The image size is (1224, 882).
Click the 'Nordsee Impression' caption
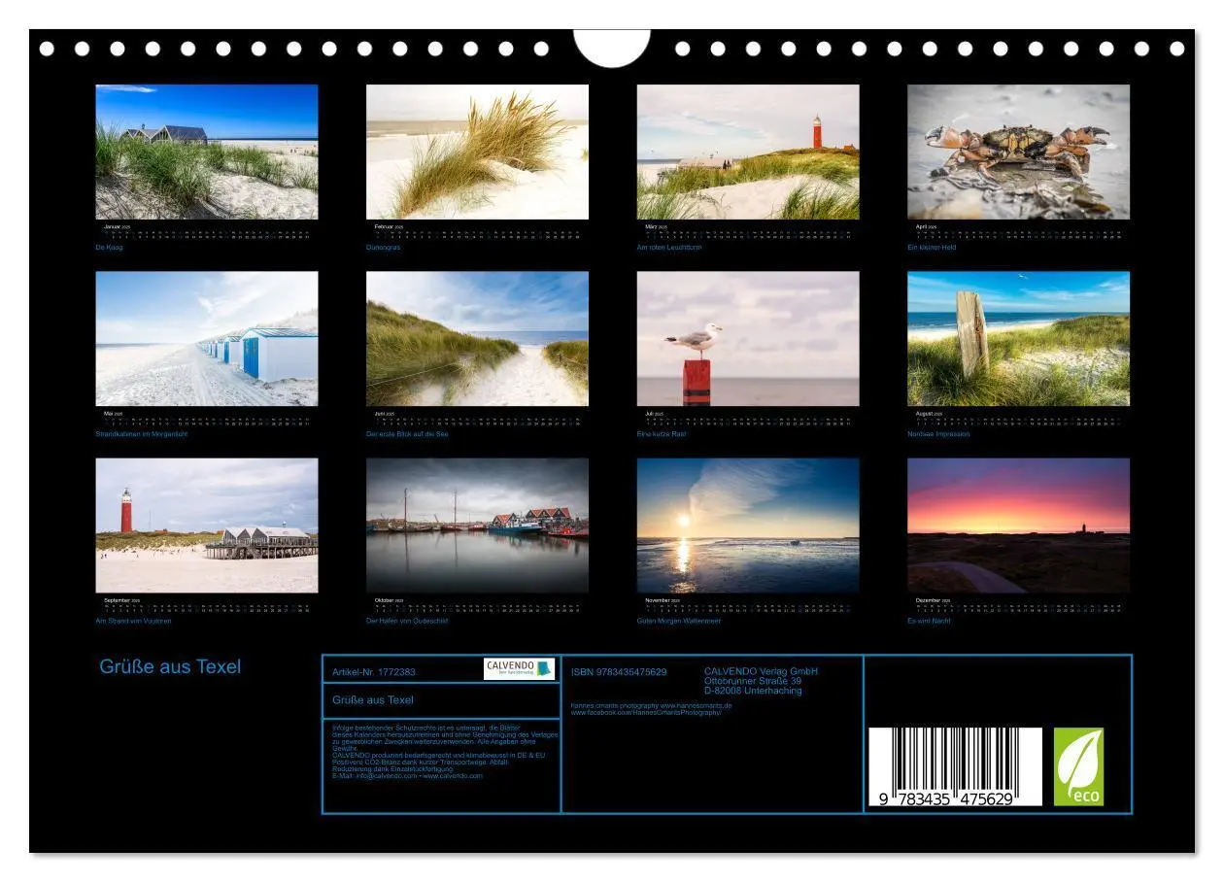pyautogui.click(x=938, y=434)
